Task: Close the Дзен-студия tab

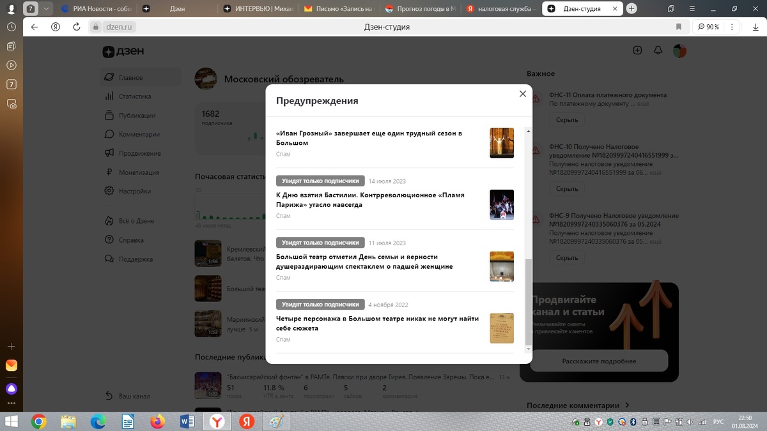Action: pos(614,9)
